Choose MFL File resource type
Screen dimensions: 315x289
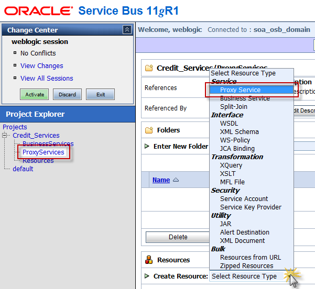pyautogui.click(x=232, y=182)
